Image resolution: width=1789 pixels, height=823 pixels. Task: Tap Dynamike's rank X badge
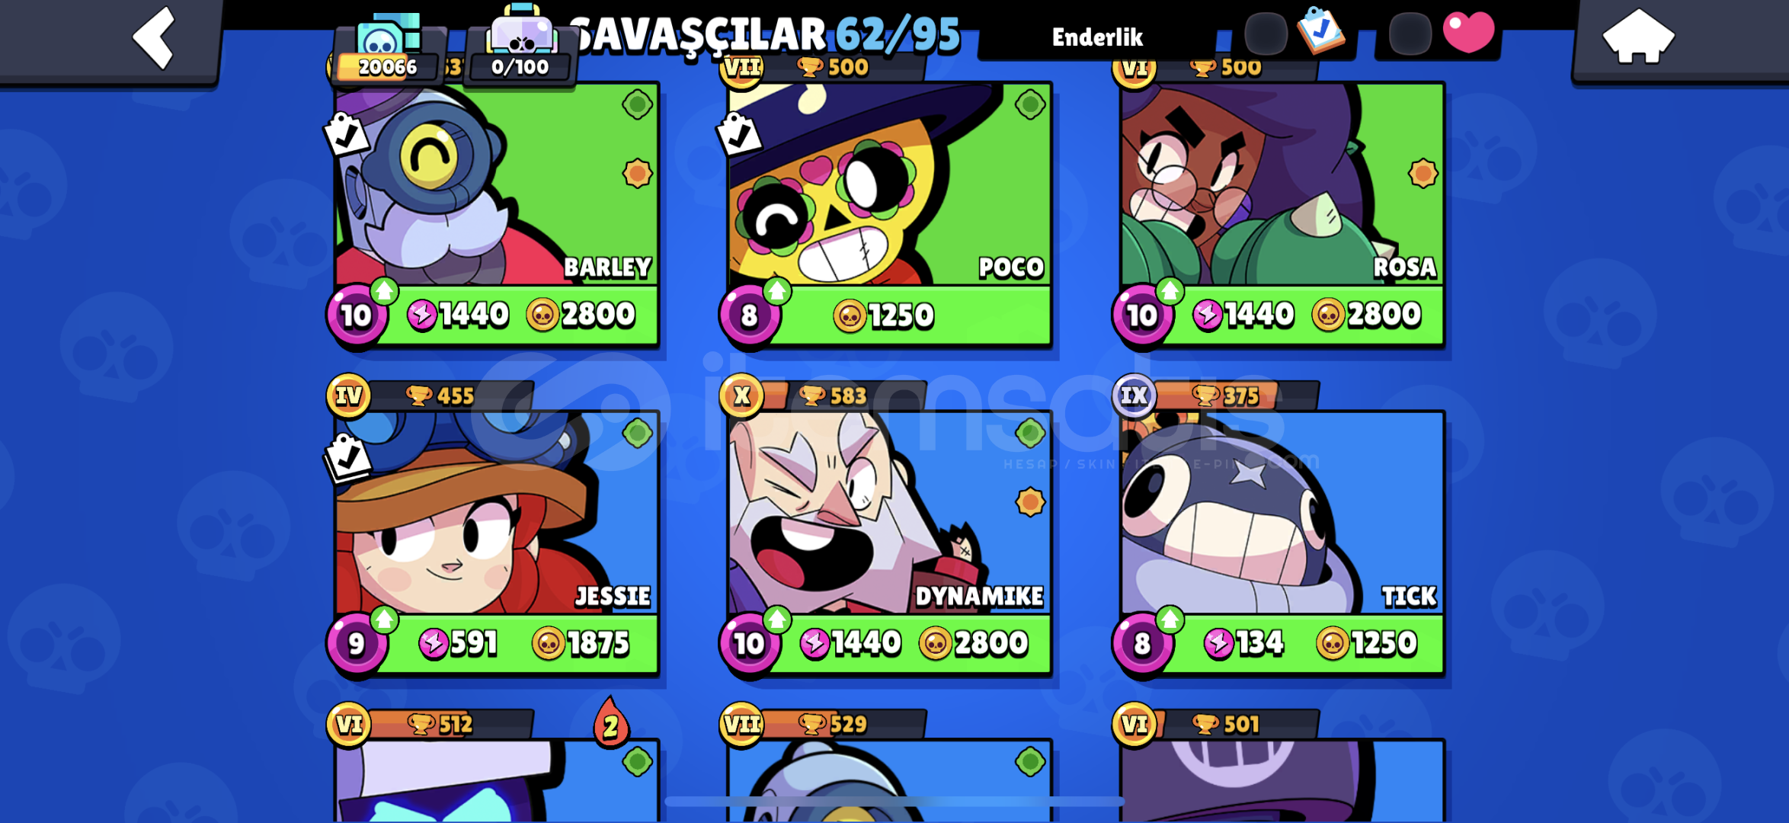click(x=741, y=396)
